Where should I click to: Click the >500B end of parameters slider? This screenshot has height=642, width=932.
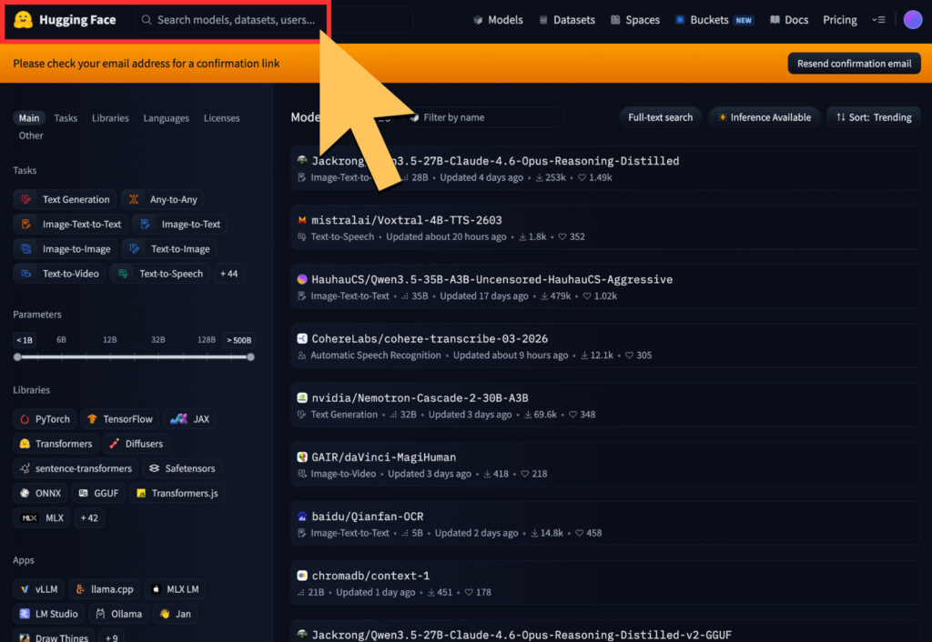point(250,356)
